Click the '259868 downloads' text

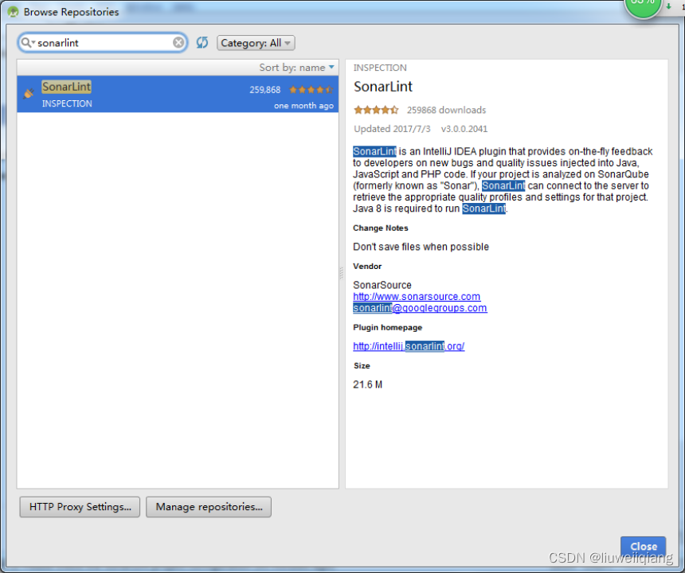pos(446,110)
